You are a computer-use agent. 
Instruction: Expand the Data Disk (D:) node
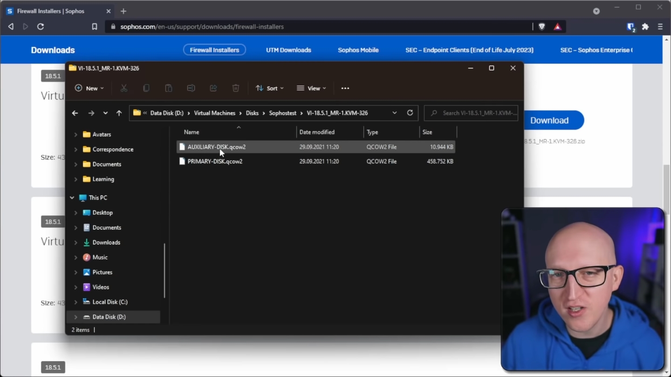(x=76, y=317)
